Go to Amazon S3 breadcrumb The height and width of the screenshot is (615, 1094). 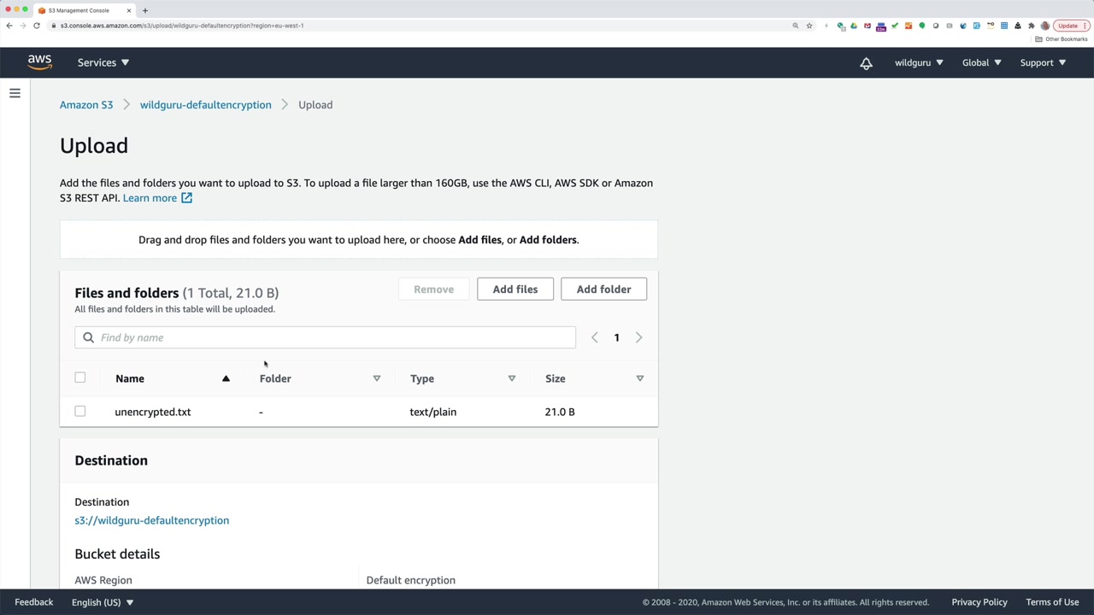point(86,105)
